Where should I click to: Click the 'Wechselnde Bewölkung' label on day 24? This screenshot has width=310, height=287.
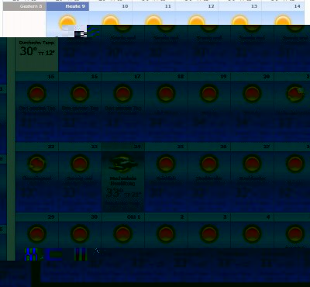(123, 181)
